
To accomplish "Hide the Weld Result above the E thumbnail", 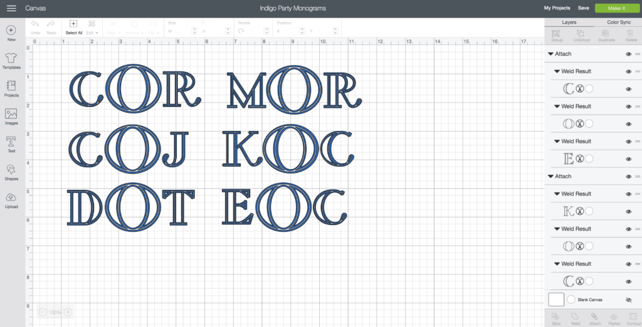I will coord(628,142).
